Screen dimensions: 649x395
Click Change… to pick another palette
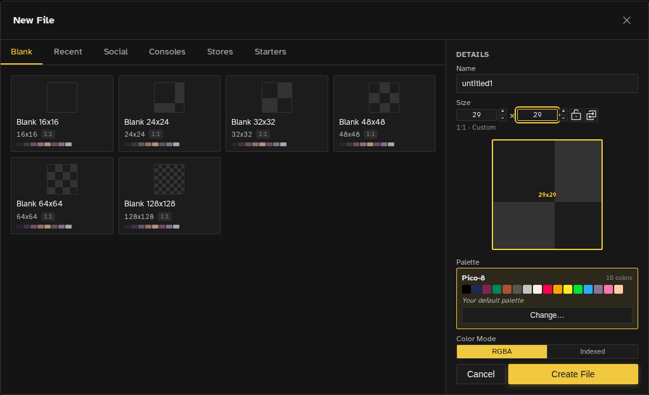547,315
